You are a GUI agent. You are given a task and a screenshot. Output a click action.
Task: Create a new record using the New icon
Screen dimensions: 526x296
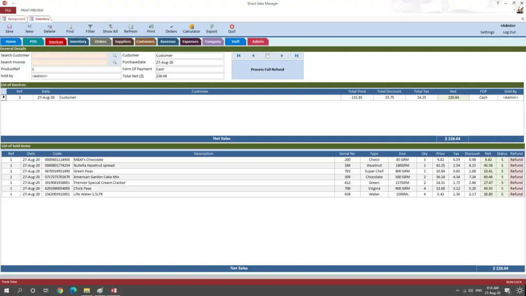tap(29, 28)
